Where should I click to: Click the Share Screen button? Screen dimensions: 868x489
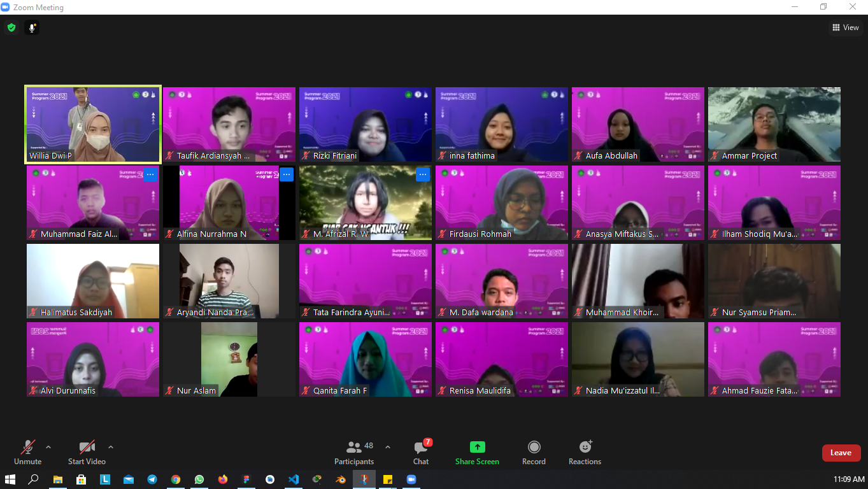pyautogui.click(x=477, y=453)
